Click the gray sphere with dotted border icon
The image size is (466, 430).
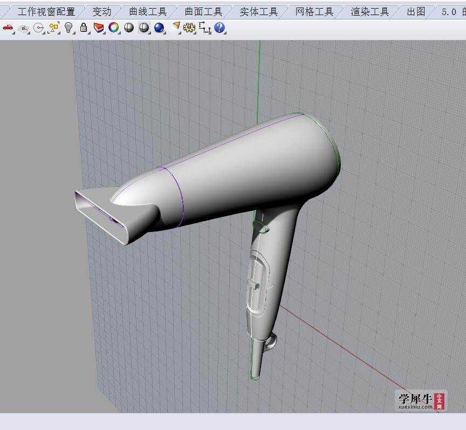coord(144,28)
